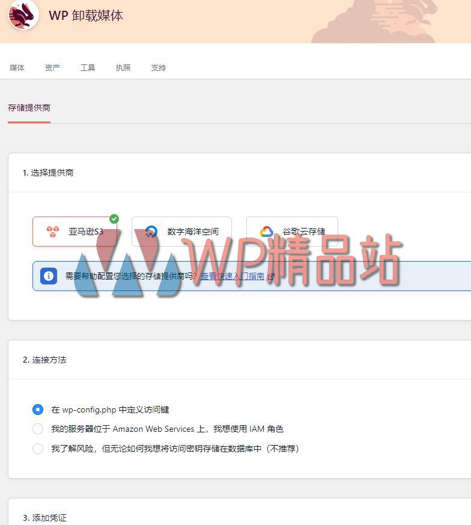Click the Amazon S3 boxes icon
This screenshot has width=471, height=525.
53,232
